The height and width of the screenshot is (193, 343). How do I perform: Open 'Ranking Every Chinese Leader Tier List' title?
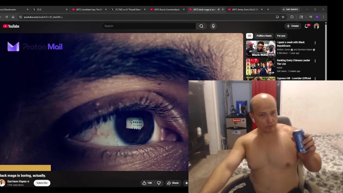[293, 62]
